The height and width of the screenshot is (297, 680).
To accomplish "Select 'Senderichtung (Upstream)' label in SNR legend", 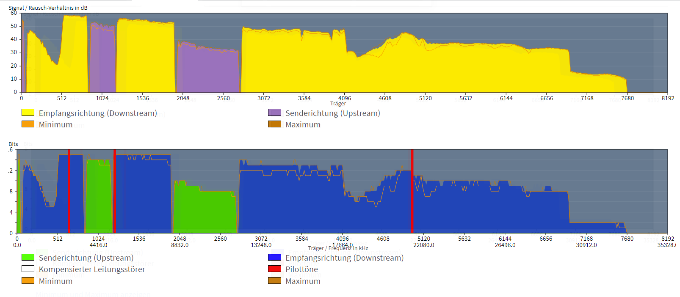I will pyautogui.click(x=333, y=113).
